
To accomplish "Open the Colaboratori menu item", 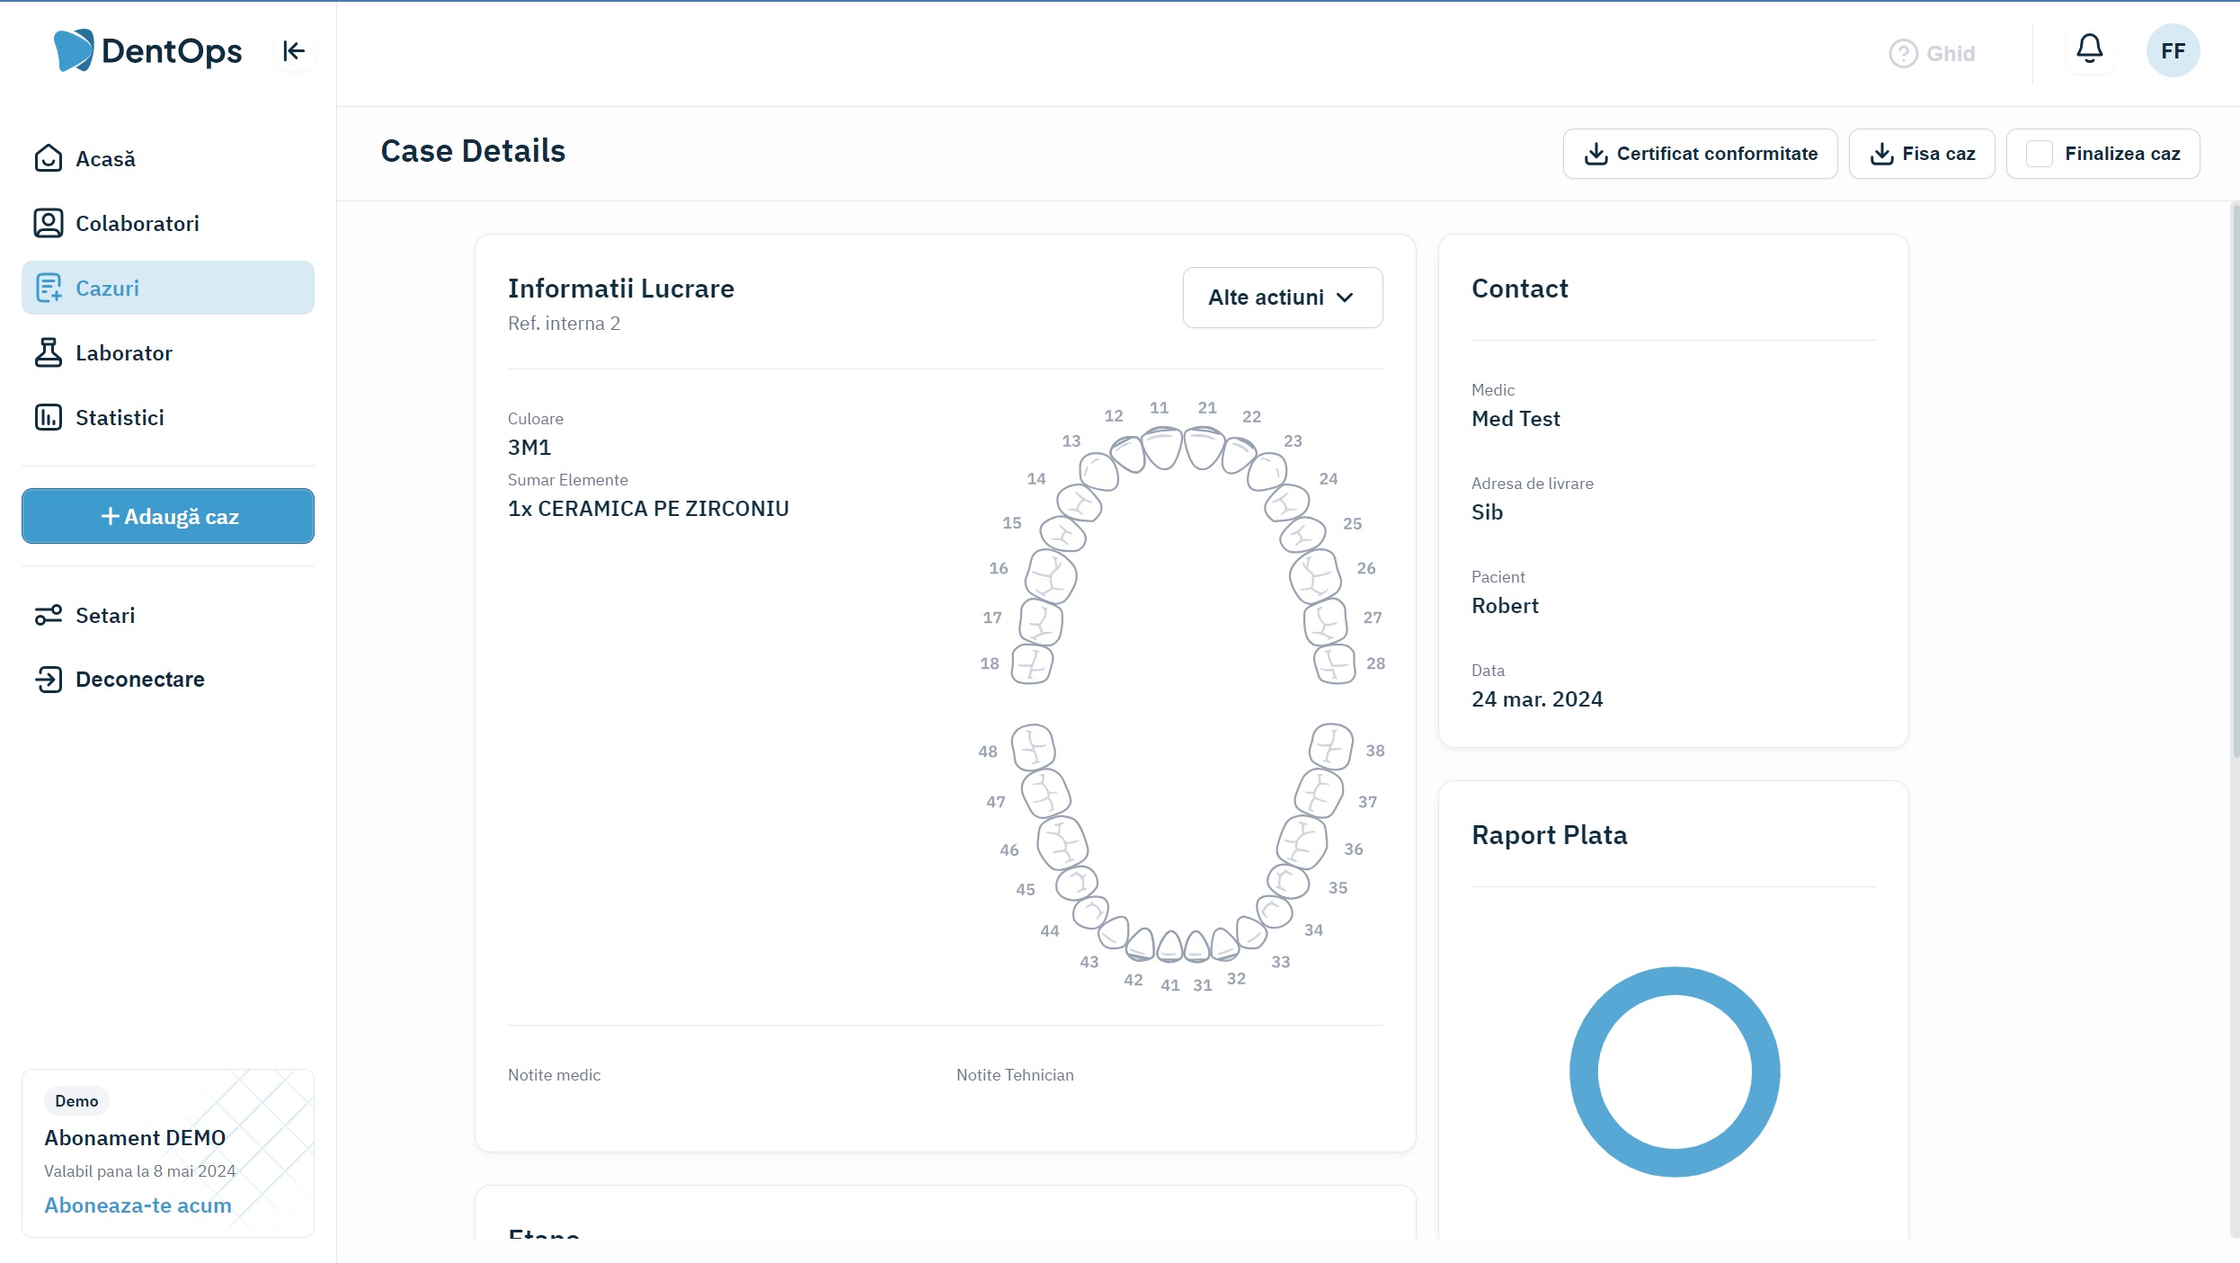I will 138,223.
